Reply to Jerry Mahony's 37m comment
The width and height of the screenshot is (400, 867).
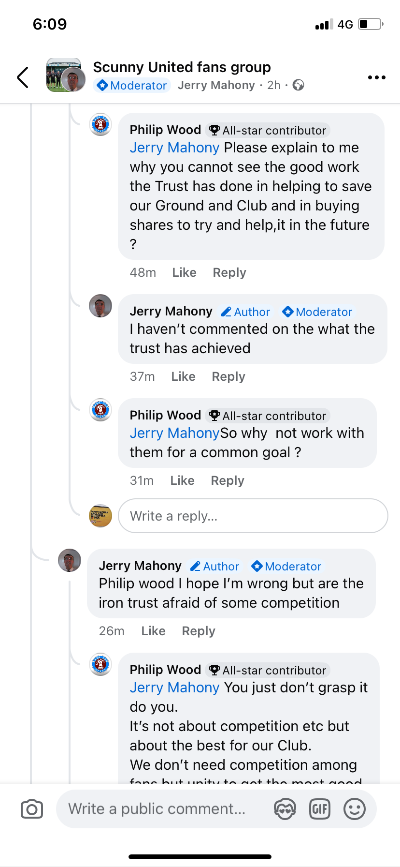point(229,376)
